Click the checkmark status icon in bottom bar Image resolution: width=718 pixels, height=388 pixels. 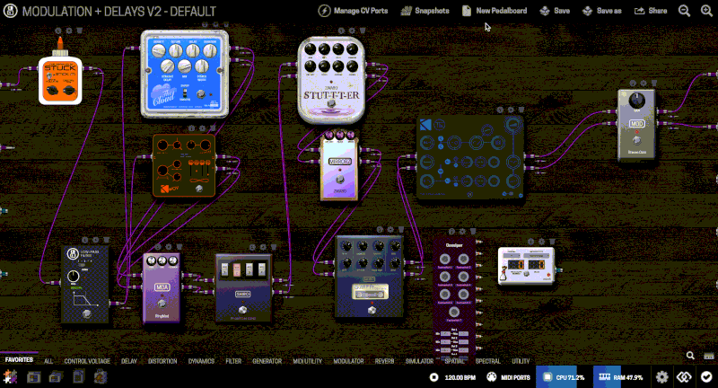point(706,377)
